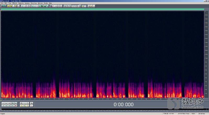Open the View menu
The width and height of the screenshot is (209, 115).
pyautogui.click(x=10, y=3)
